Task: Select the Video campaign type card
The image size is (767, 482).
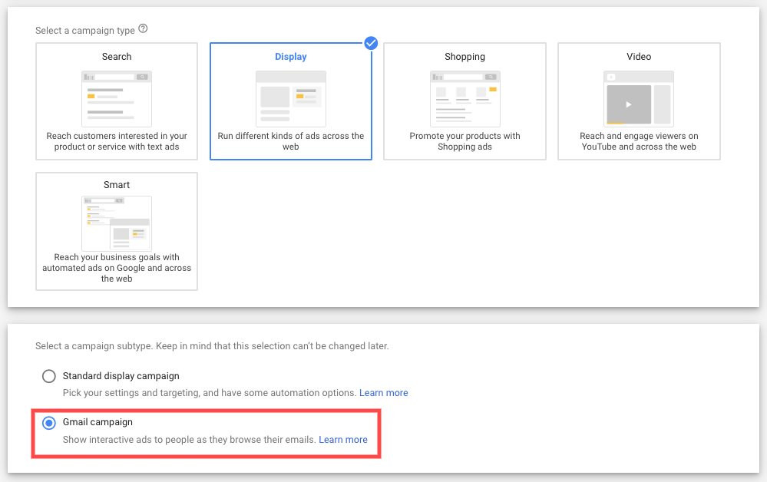Action: point(639,101)
